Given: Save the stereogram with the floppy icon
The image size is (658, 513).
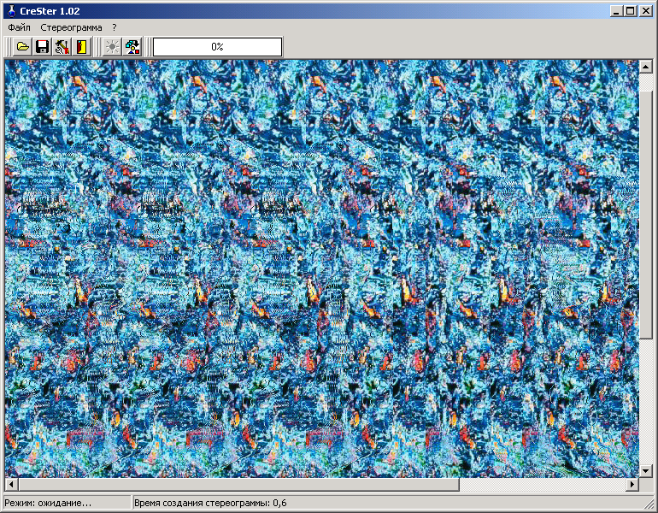Looking at the screenshot, I should coord(43,47).
